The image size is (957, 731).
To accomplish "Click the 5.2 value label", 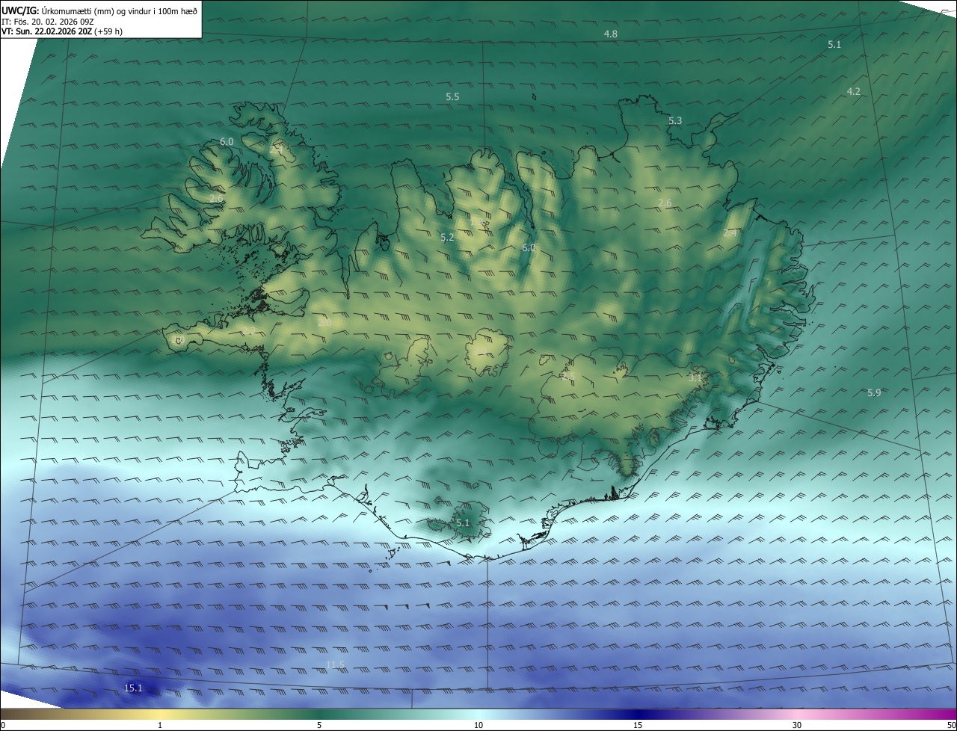I will point(447,237).
